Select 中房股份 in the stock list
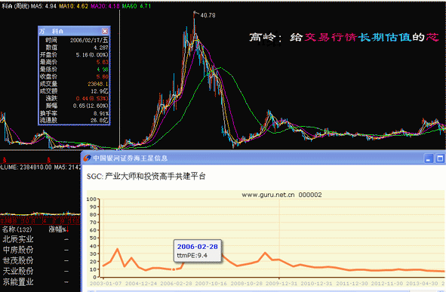Screen dimensions: 446x292 click(x=18, y=250)
